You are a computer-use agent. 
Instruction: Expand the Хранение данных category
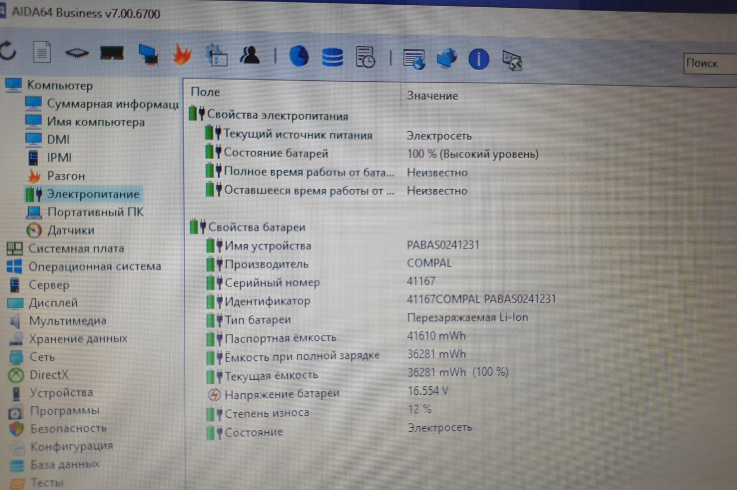point(78,338)
